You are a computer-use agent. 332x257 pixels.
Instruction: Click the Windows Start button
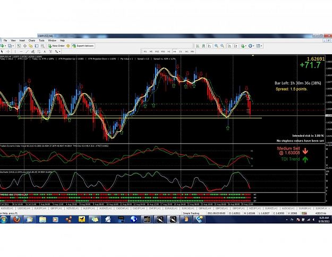tap(3, 219)
